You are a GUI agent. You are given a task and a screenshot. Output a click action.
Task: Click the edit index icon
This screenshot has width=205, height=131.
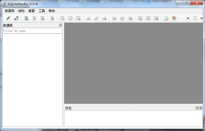96,18
